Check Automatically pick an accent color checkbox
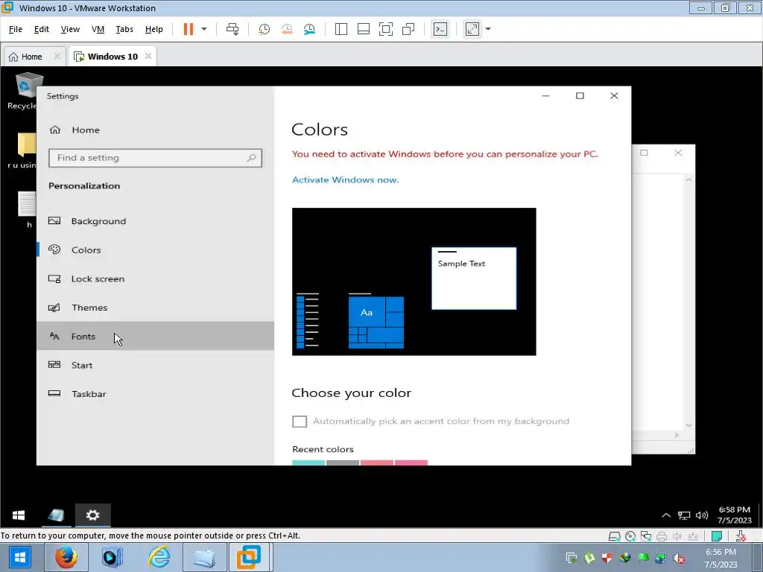This screenshot has width=763, height=572. [300, 422]
